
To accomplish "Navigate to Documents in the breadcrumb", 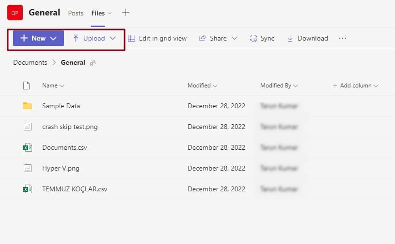I will click(30, 62).
